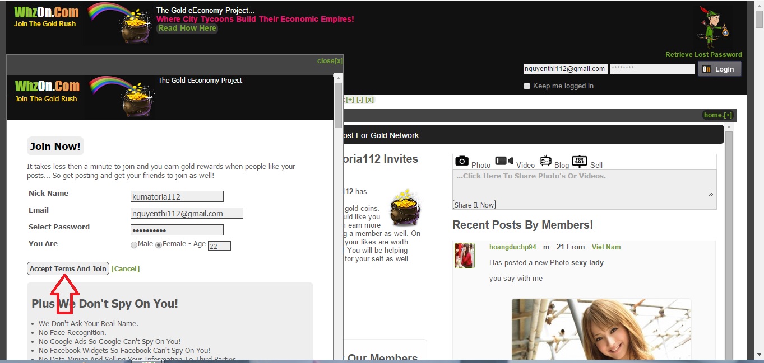The height and width of the screenshot is (363, 764).
Task: Click the [x] control next to [-]
Action: point(369,100)
